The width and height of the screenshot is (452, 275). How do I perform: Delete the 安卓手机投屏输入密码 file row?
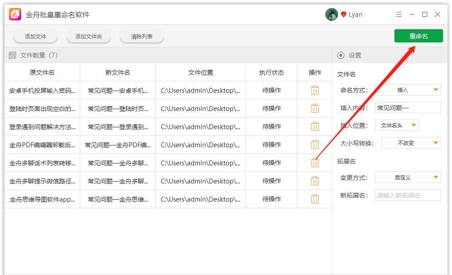(x=315, y=90)
